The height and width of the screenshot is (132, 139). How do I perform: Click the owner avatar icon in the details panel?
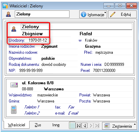coord(14,29)
